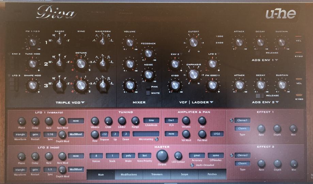313x184 pixels.
Task: Toggle ENV 2 Release switch
Action: point(260,96)
